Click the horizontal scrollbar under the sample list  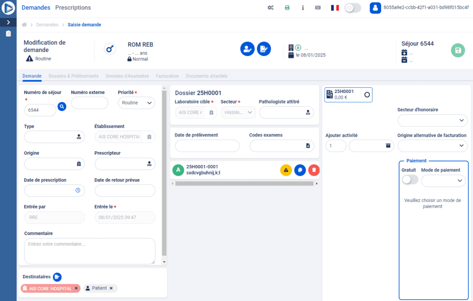coord(245,184)
